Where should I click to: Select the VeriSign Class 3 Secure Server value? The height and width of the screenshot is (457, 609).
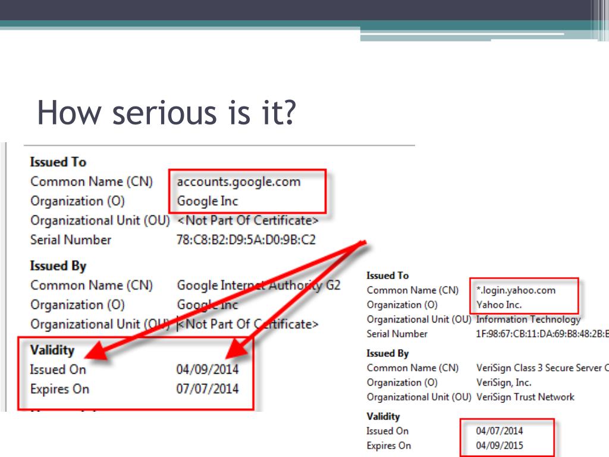pos(542,368)
